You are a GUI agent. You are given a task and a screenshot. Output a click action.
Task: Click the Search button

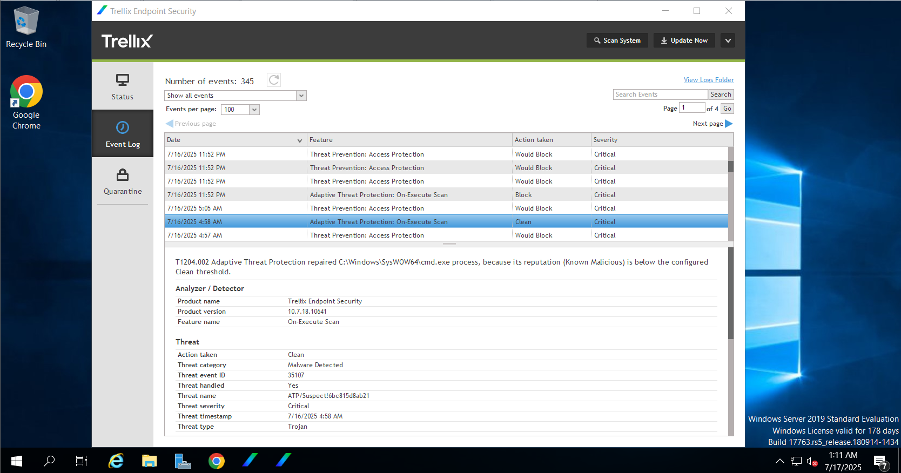pyautogui.click(x=721, y=94)
